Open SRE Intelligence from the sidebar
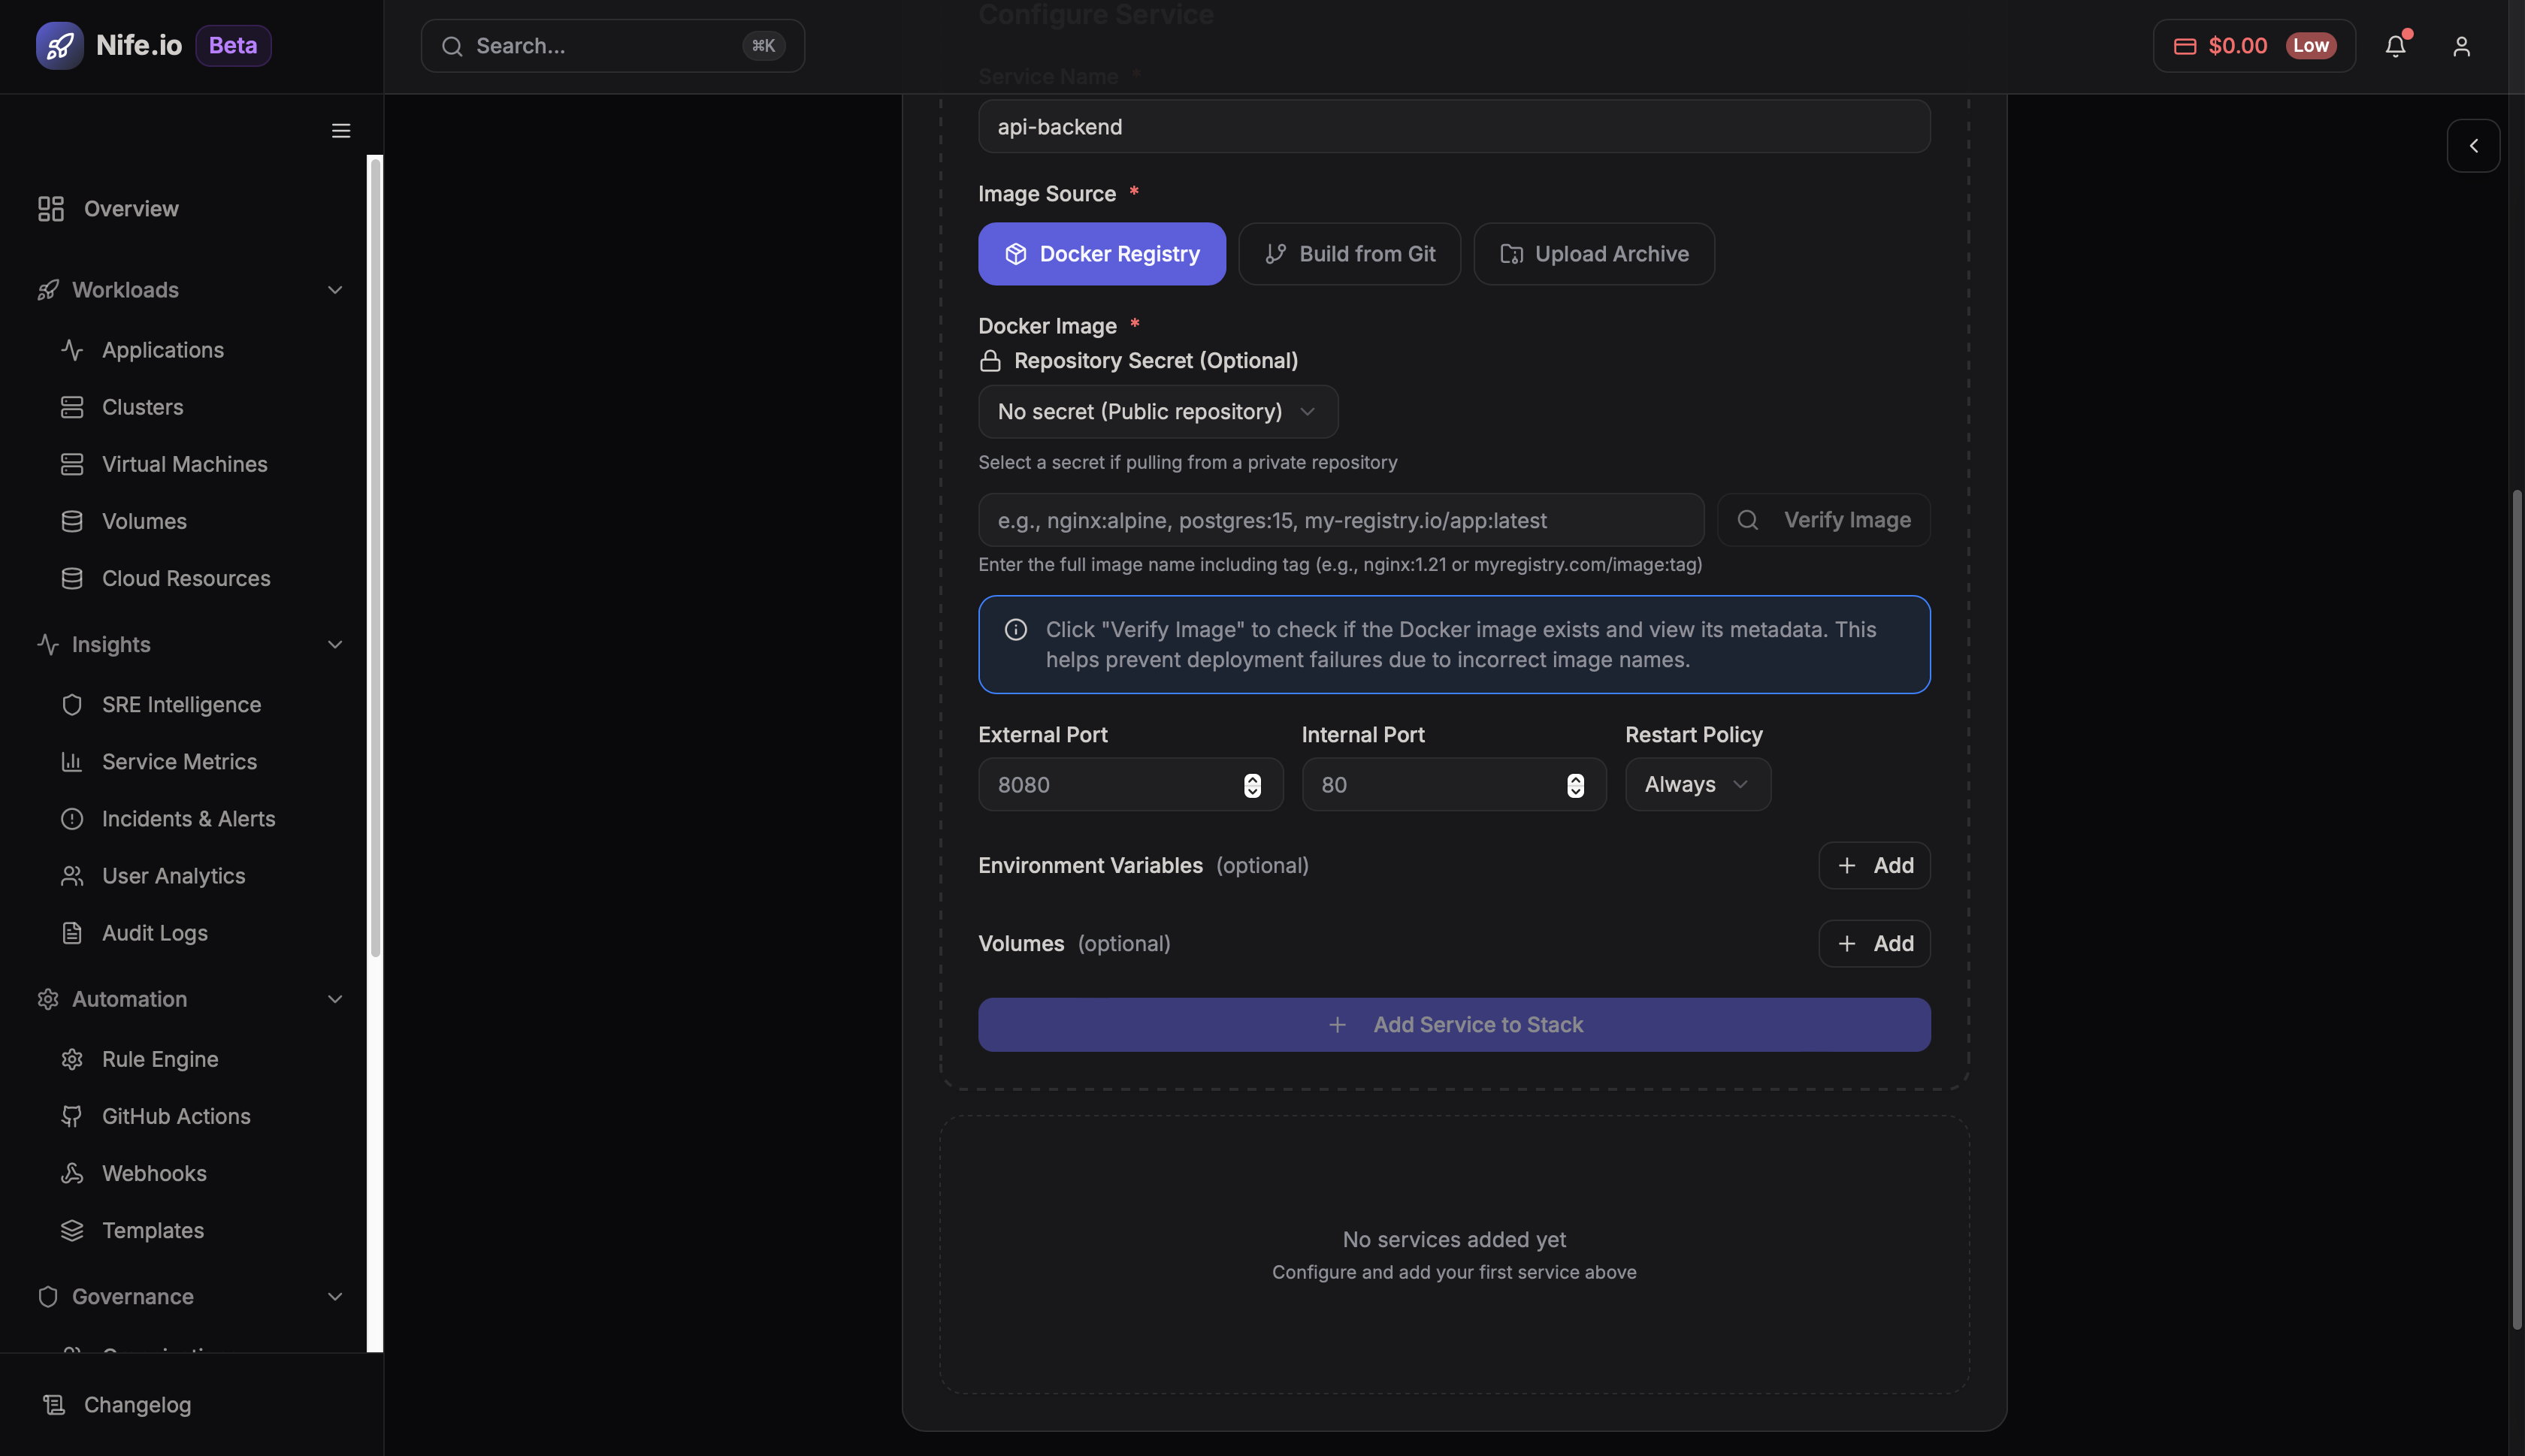 point(181,704)
